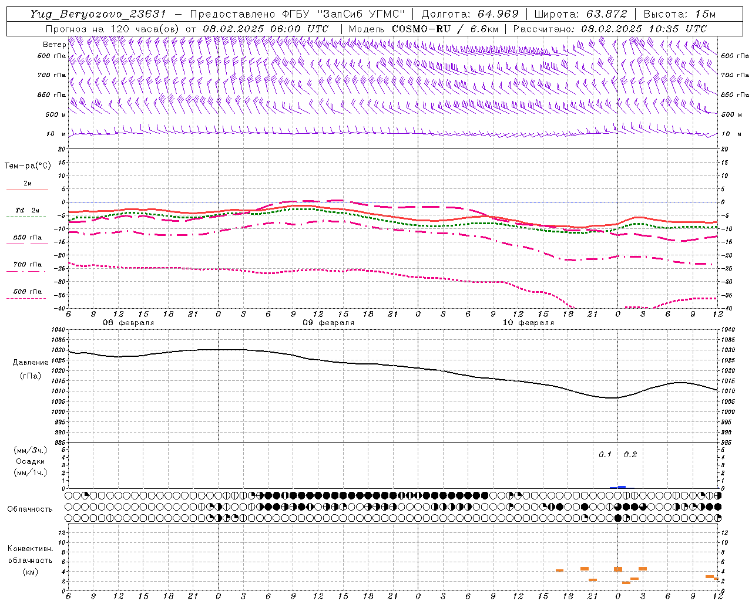Click the date label 08 февраля
The height and width of the screenshot is (601, 752).
[129, 323]
